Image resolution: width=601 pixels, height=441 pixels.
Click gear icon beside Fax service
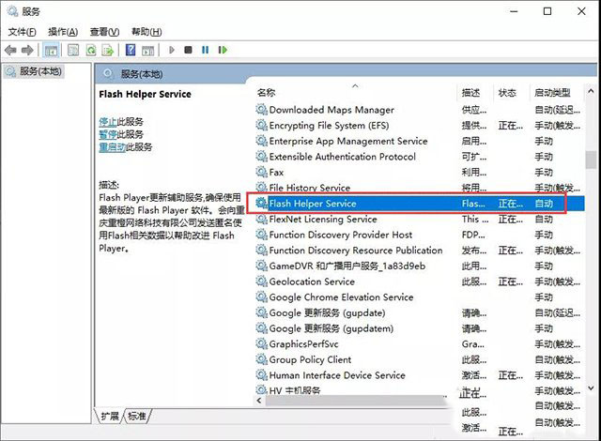pos(262,172)
